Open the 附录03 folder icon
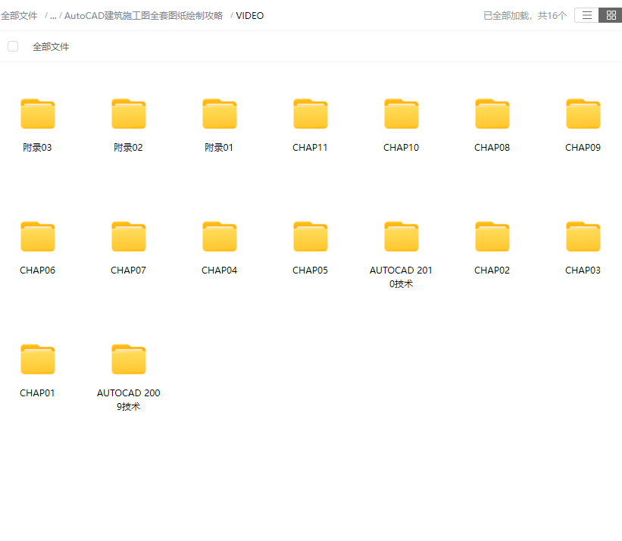 (x=37, y=114)
